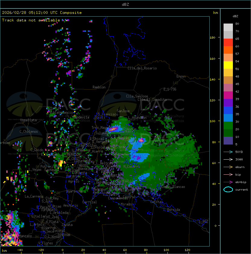Click the '-40' km tick on horizontal axis

pyautogui.click(x=20, y=250)
